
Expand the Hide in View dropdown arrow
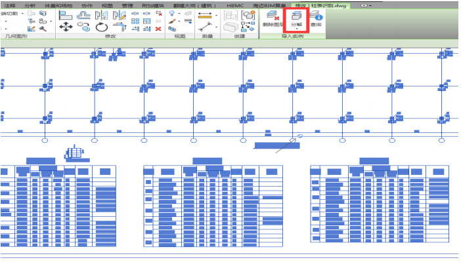179,14
